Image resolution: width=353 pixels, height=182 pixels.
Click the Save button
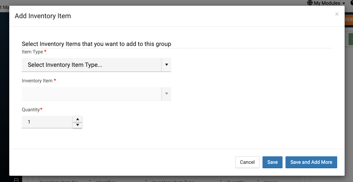(x=272, y=162)
